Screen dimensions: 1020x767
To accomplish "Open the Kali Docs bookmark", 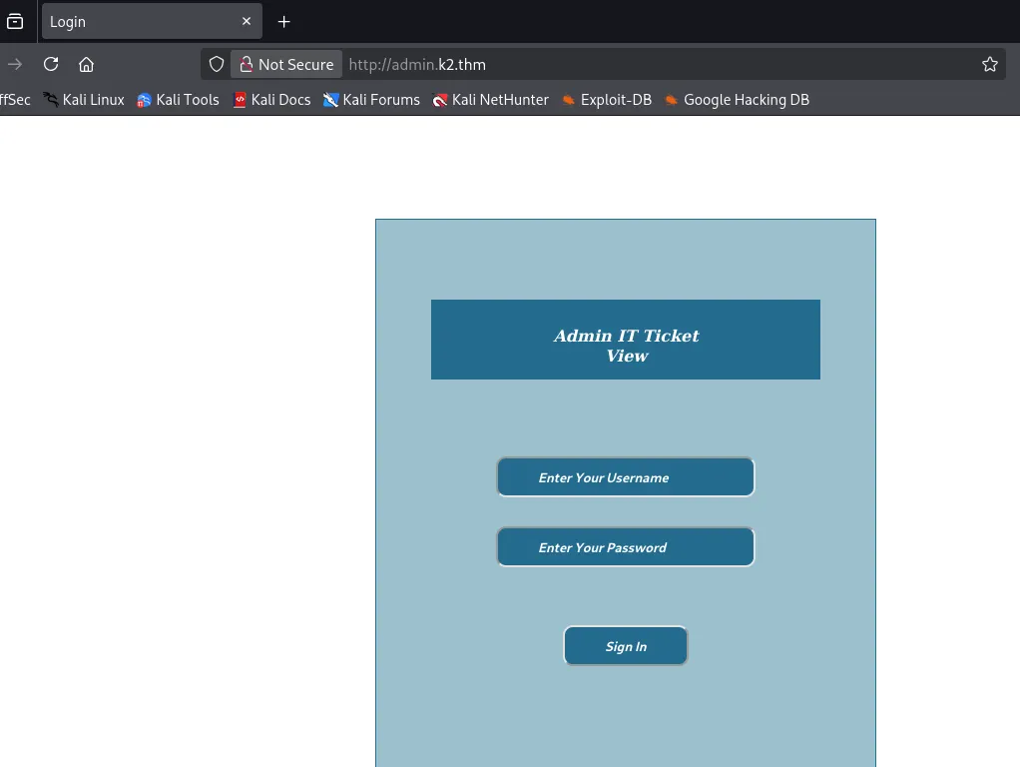I will (271, 100).
